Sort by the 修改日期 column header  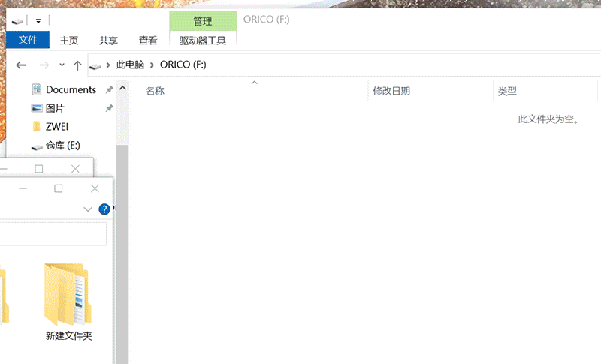click(x=391, y=91)
